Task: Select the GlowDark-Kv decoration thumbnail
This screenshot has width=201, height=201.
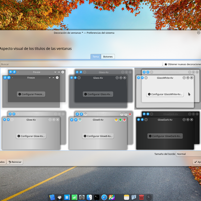Action: (x=168, y=130)
